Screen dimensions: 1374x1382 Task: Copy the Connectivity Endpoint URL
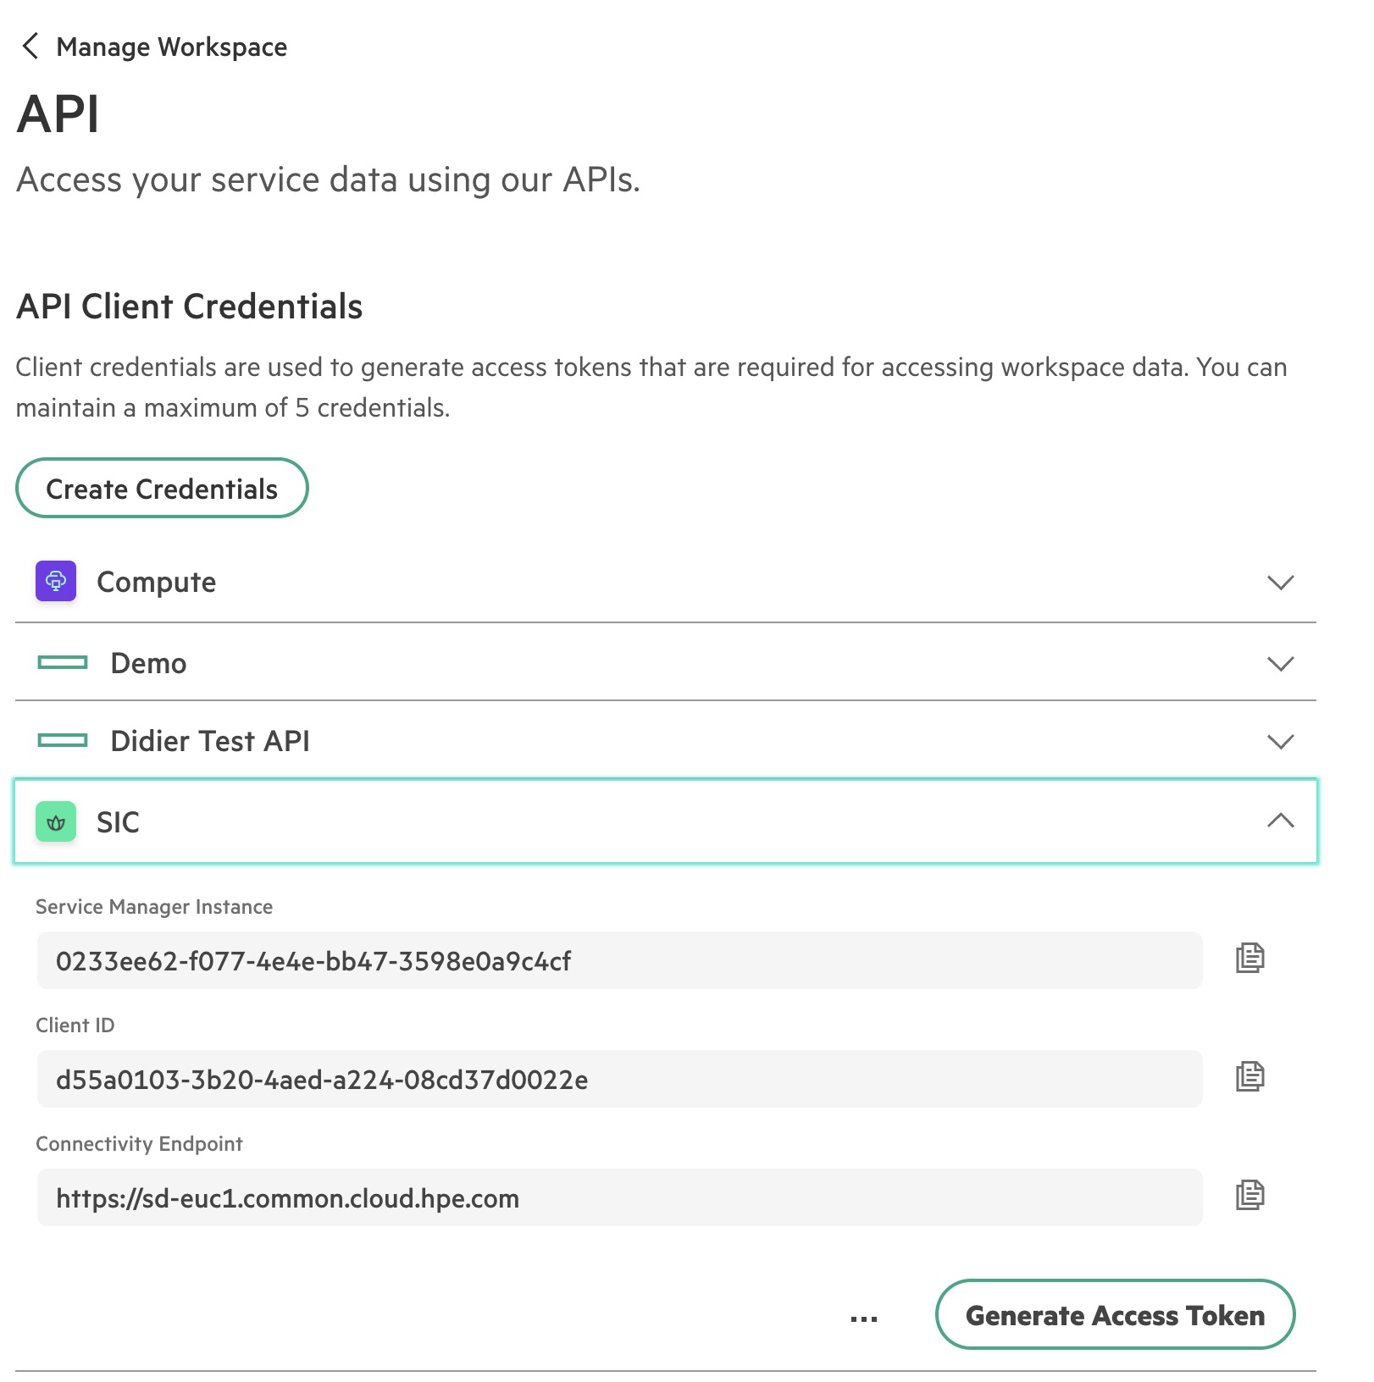click(1249, 1195)
